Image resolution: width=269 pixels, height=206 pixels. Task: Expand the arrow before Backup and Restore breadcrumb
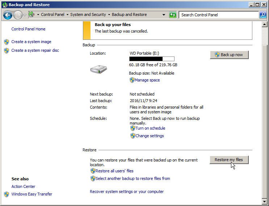click(x=109, y=15)
